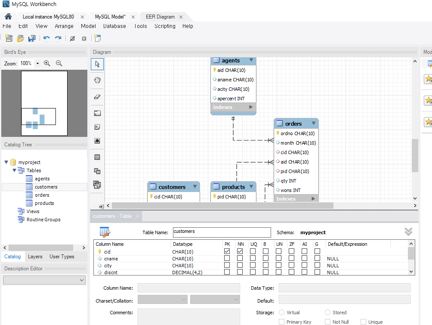Close the EER Diagram tab
The image size is (432, 325).
[181, 17]
